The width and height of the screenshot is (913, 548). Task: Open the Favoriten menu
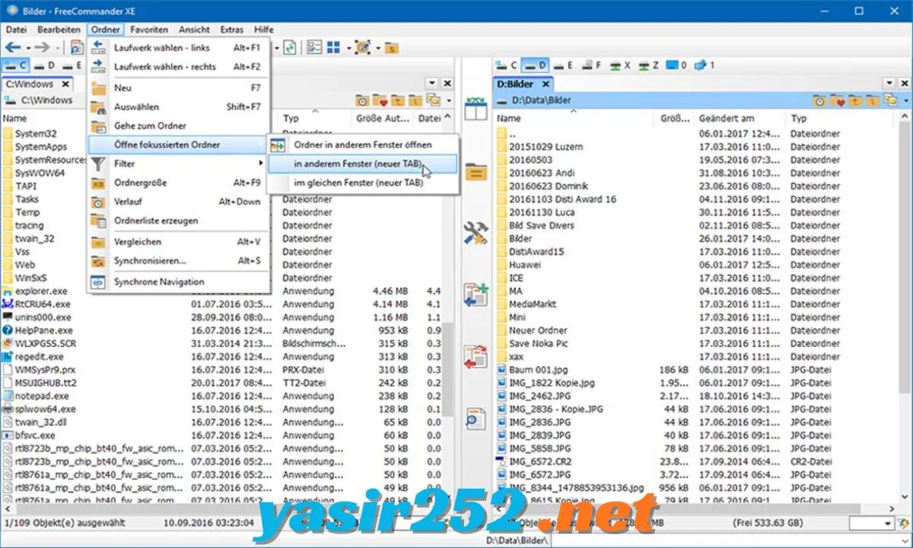pyautogui.click(x=149, y=30)
